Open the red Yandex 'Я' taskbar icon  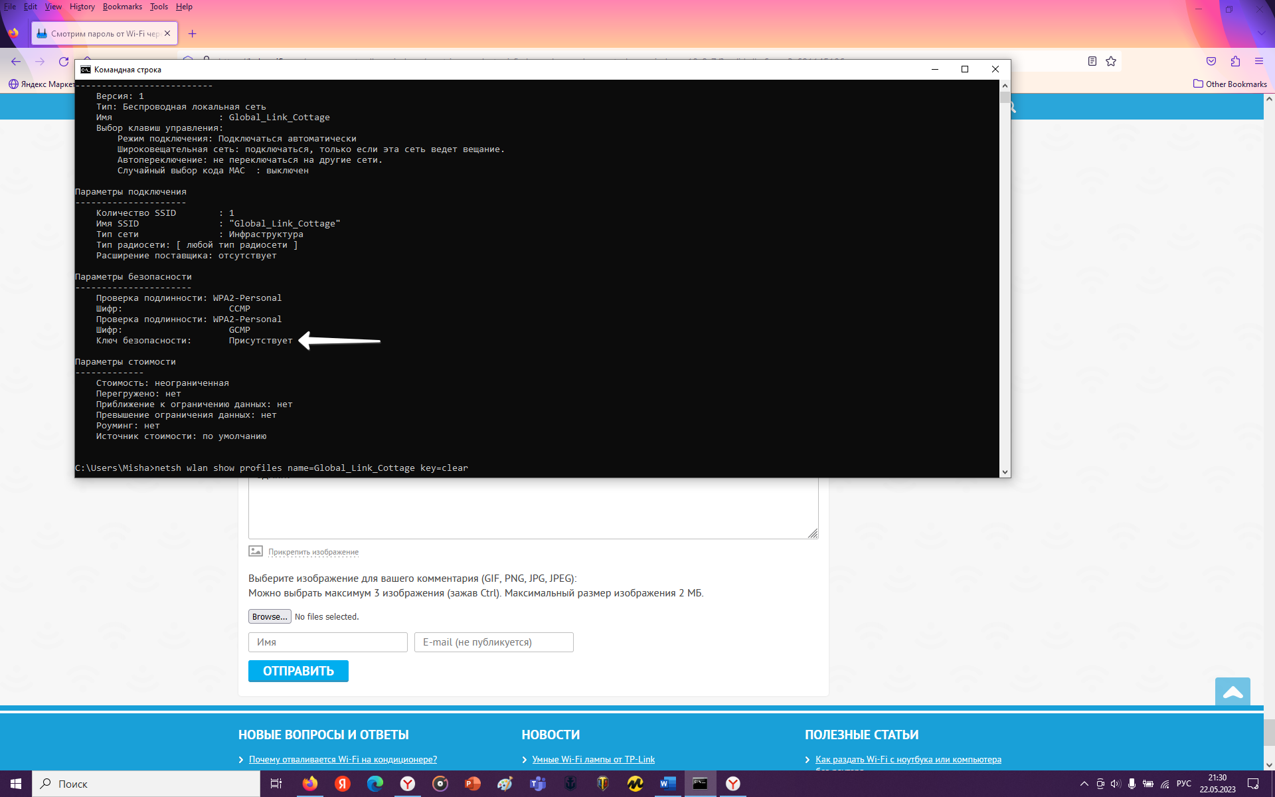click(343, 784)
